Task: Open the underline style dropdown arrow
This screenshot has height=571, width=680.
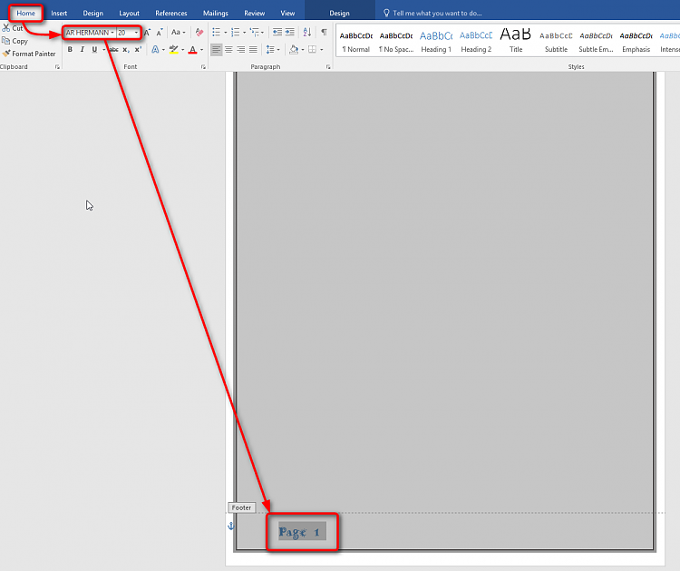Action: coord(103,50)
